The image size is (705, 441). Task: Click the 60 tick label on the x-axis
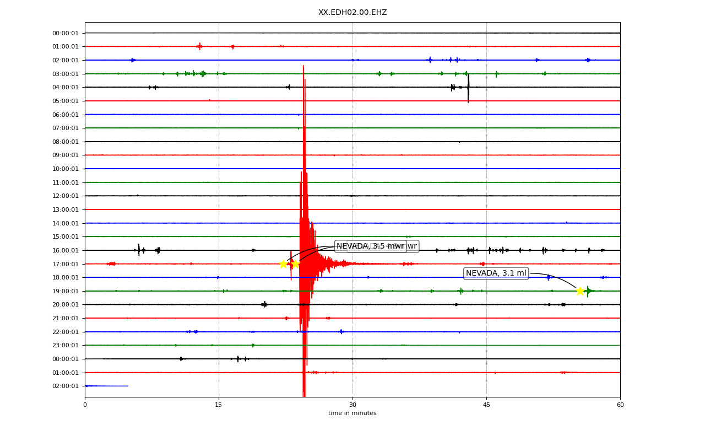[620, 405]
